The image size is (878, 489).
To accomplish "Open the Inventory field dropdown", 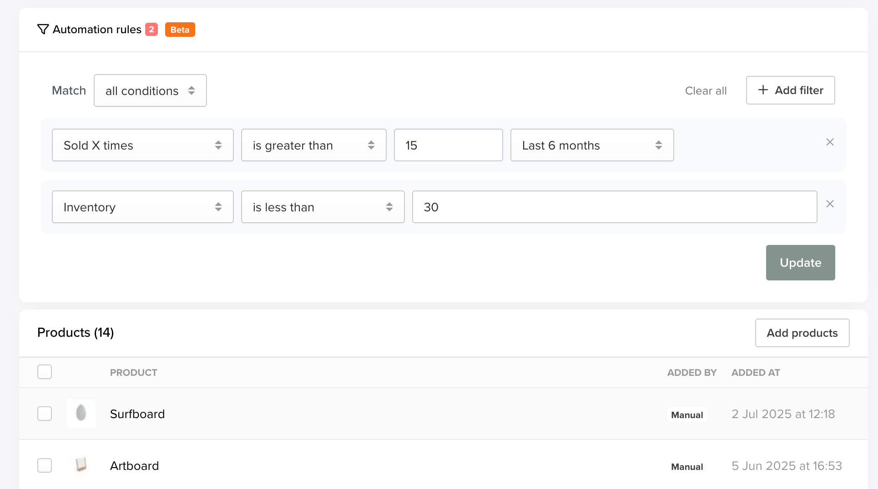I will (x=143, y=207).
